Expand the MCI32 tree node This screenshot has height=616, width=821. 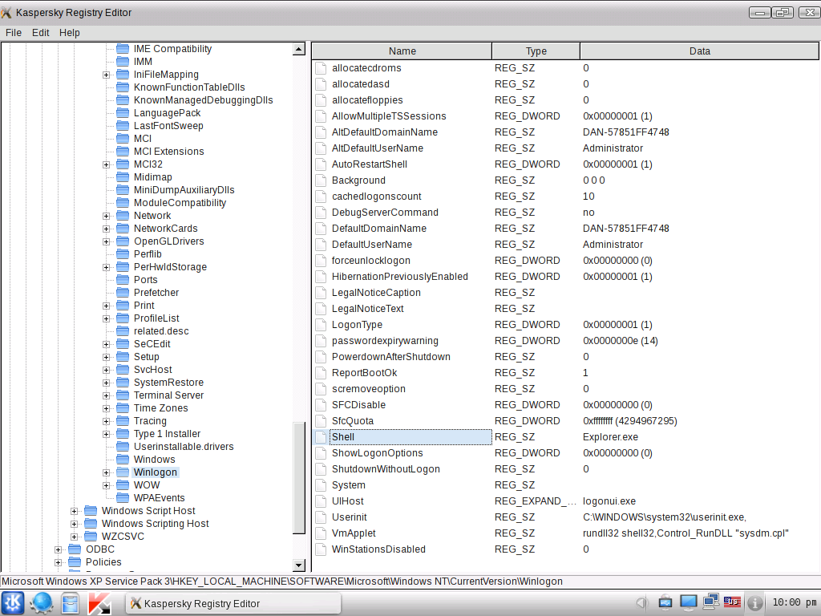pyautogui.click(x=107, y=164)
